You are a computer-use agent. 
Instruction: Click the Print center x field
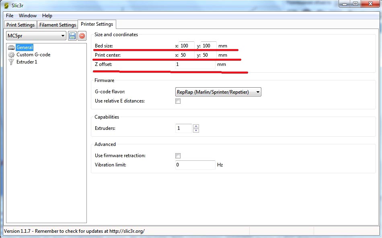(x=187, y=55)
